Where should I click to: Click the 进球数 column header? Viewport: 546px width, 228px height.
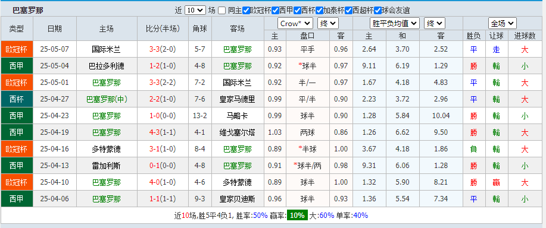point(525,36)
